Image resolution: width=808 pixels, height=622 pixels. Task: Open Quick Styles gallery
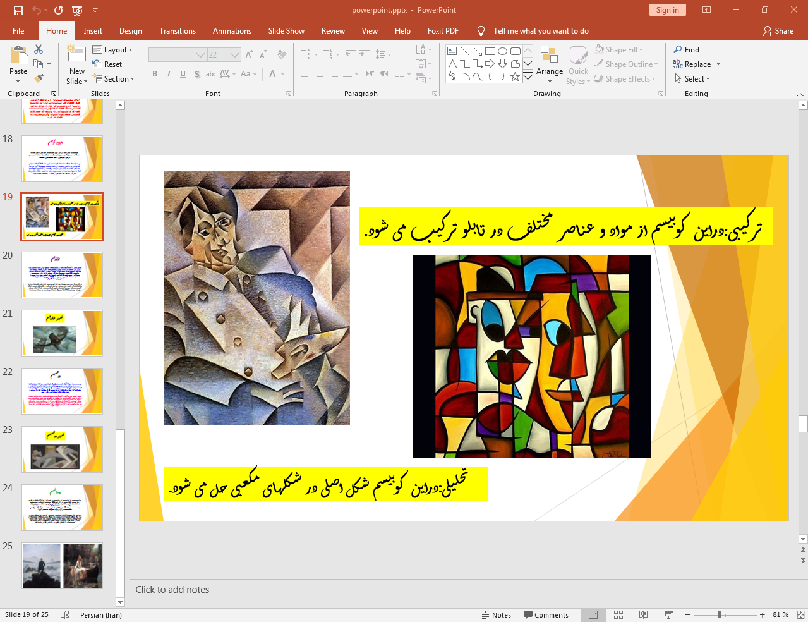[578, 65]
